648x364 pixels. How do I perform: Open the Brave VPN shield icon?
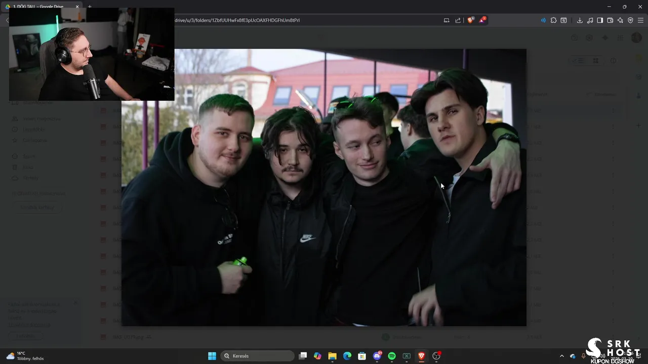(630, 20)
